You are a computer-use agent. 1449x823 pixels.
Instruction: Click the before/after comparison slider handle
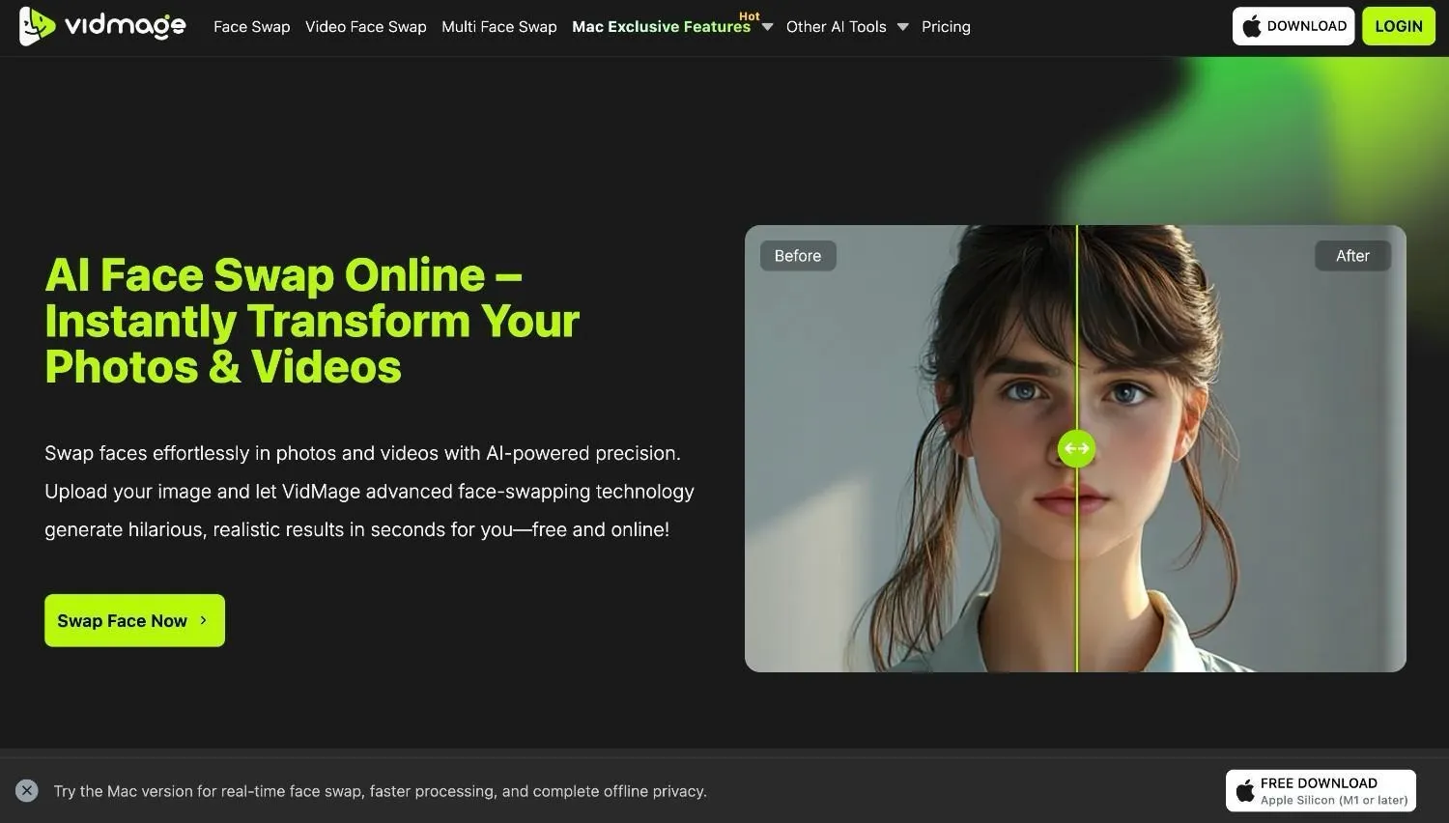coord(1076,448)
